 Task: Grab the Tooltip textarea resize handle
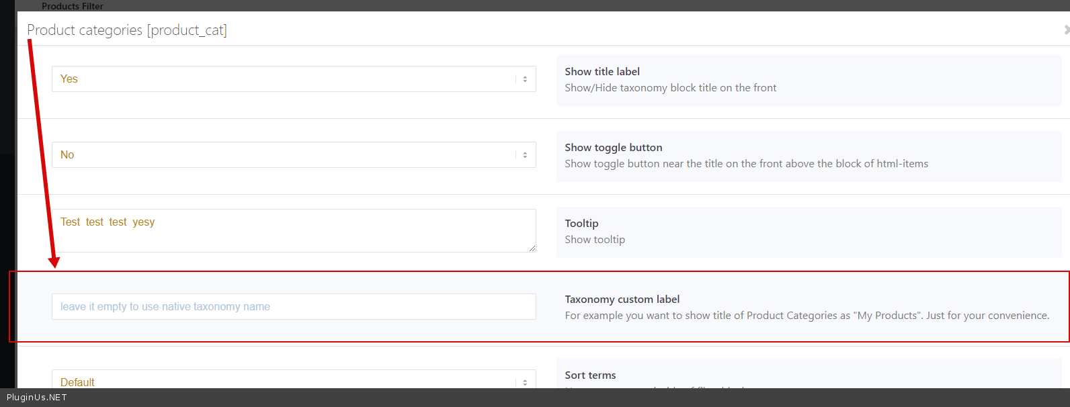[x=532, y=248]
